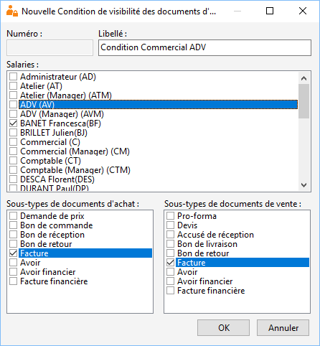Enable Comptable (Manager) (CTM) checkbox

click(14, 170)
